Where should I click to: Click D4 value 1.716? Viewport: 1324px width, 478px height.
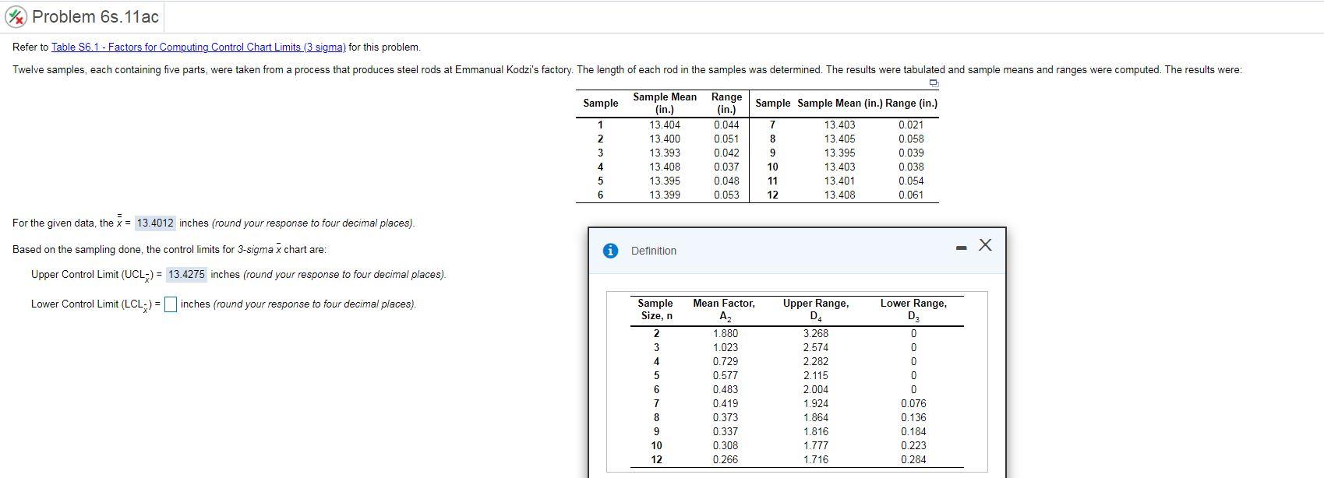click(x=816, y=459)
